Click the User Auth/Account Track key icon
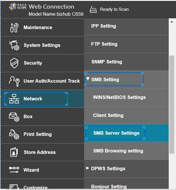 pyautogui.click(x=14, y=81)
